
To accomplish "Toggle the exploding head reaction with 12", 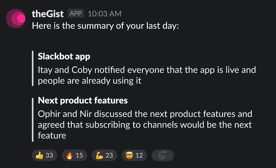I will tap(134, 155).
